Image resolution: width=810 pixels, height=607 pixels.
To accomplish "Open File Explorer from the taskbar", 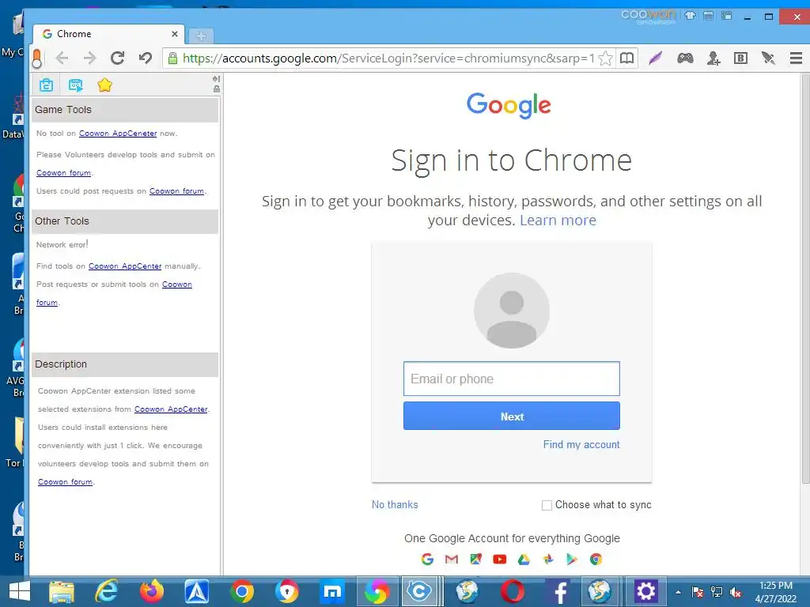I will pos(62,591).
